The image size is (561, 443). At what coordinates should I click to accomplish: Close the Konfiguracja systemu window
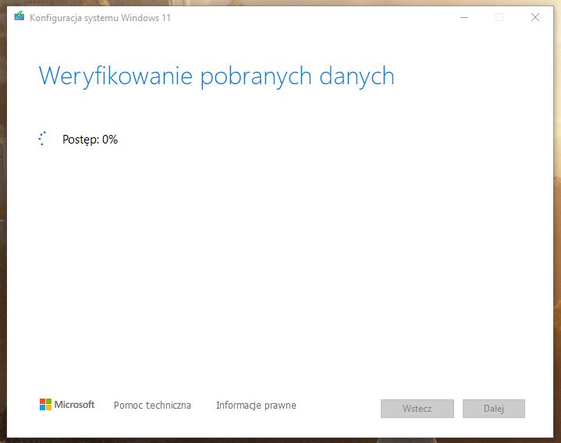[535, 17]
